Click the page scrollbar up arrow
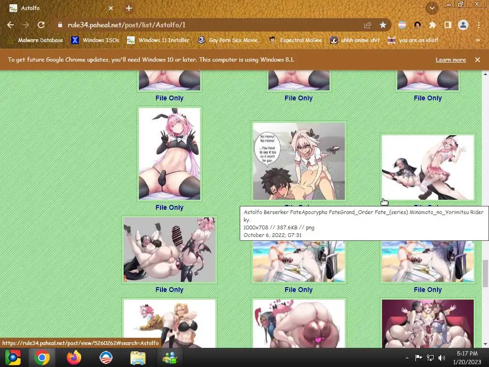 pyautogui.click(x=485, y=74)
